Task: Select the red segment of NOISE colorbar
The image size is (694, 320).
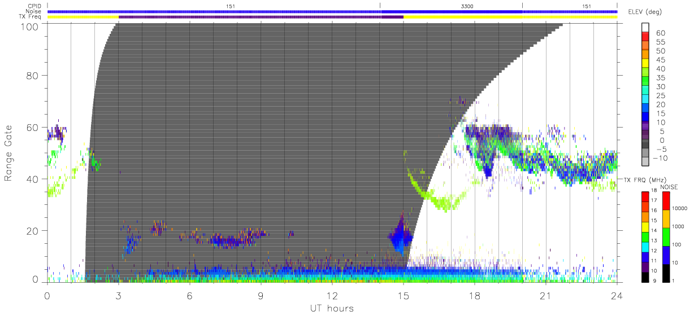Action: coord(665,200)
